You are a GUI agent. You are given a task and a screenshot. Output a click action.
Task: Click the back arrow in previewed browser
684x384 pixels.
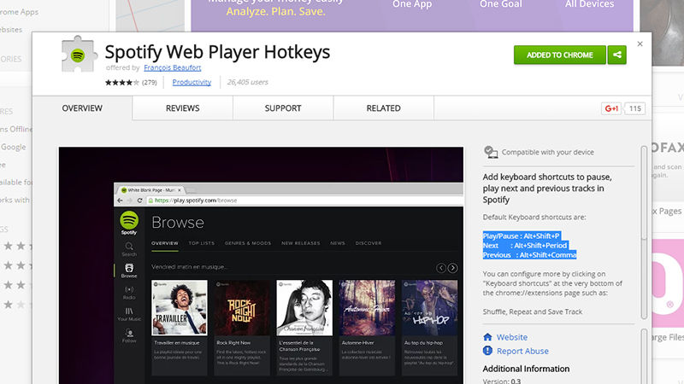[120, 201]
